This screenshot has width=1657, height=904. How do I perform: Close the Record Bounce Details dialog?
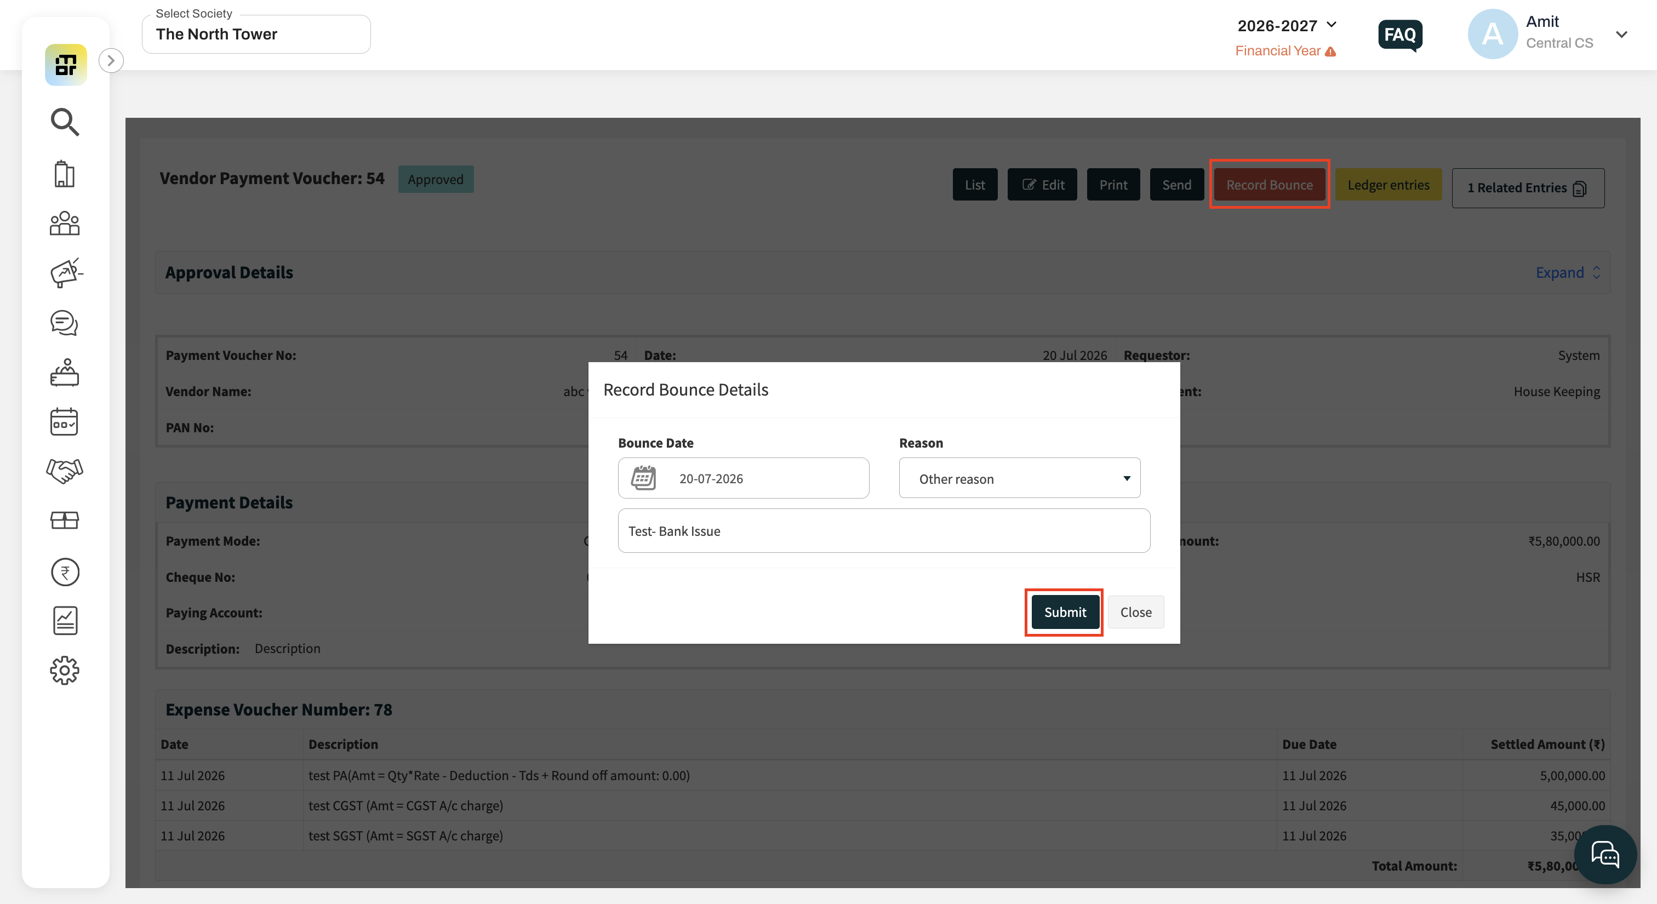click(x=1135, y=612)
